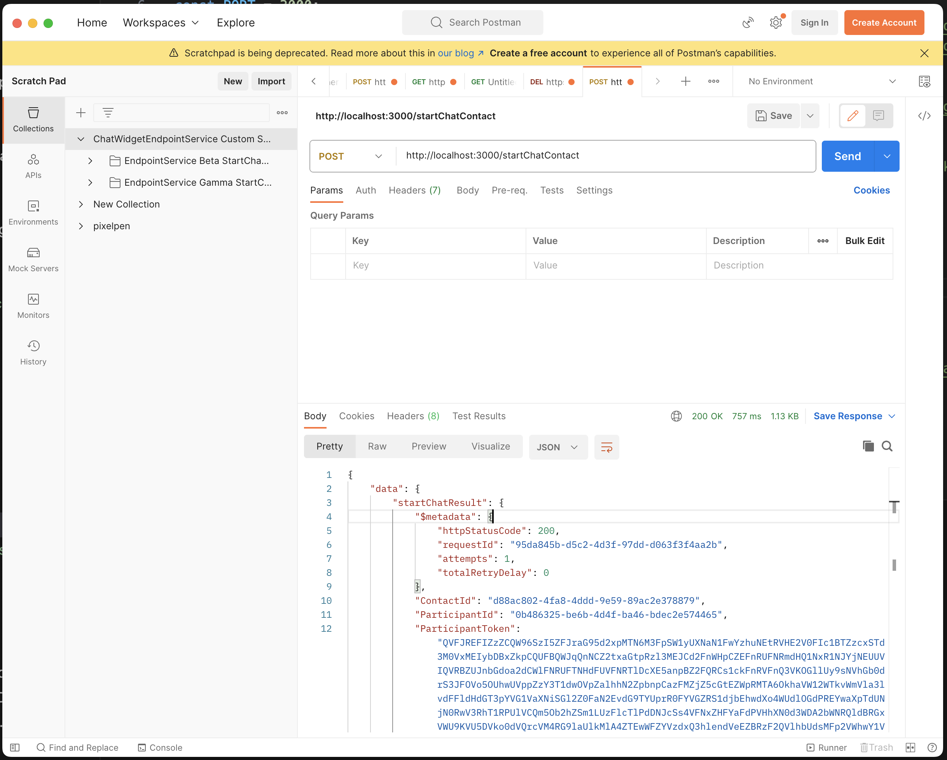Open the APIs sidebar panel

pyautogui.click(x=33, y=166)
